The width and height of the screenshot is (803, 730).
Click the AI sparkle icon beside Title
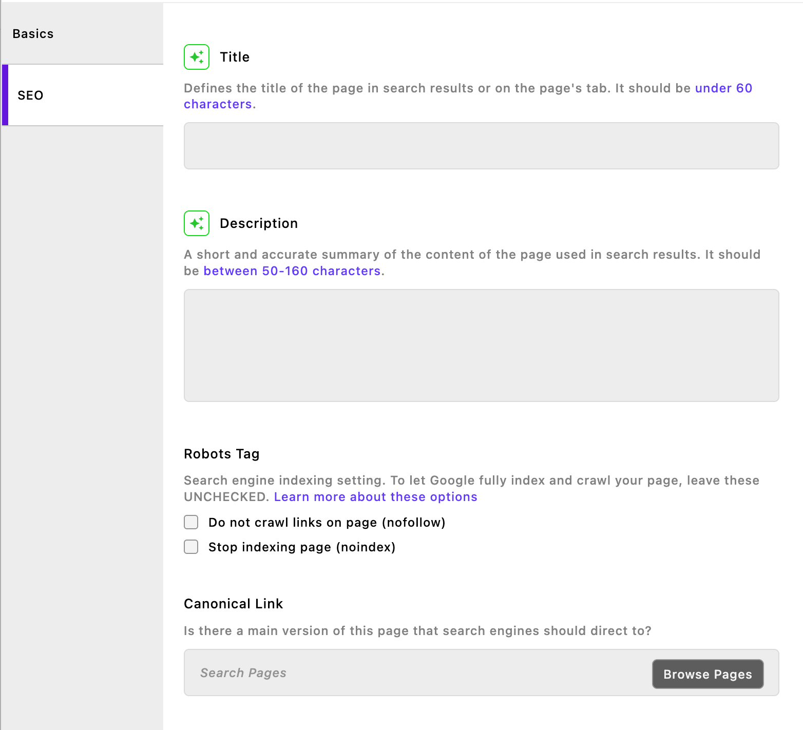pos(197,57)
